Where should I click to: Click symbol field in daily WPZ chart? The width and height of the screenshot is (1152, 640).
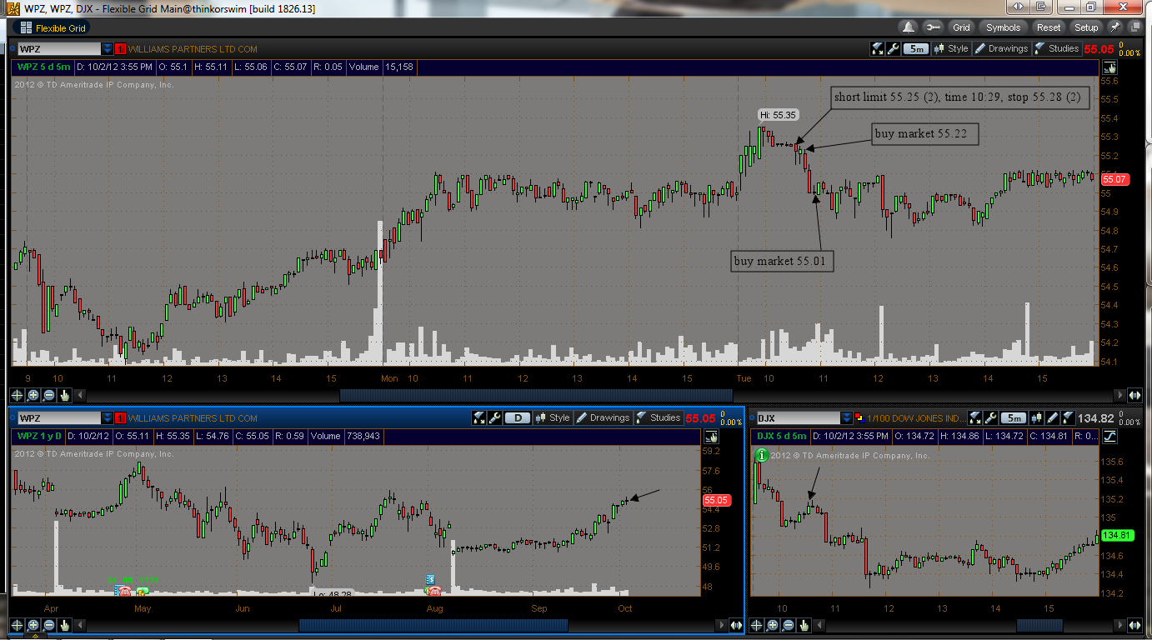click(x=58, y=417)
